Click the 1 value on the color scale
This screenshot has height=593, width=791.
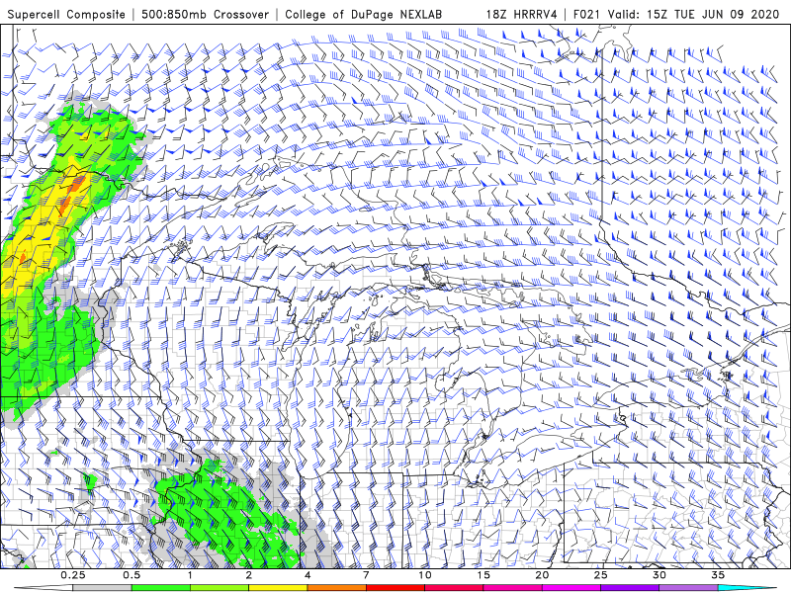(x=190, y=575)
